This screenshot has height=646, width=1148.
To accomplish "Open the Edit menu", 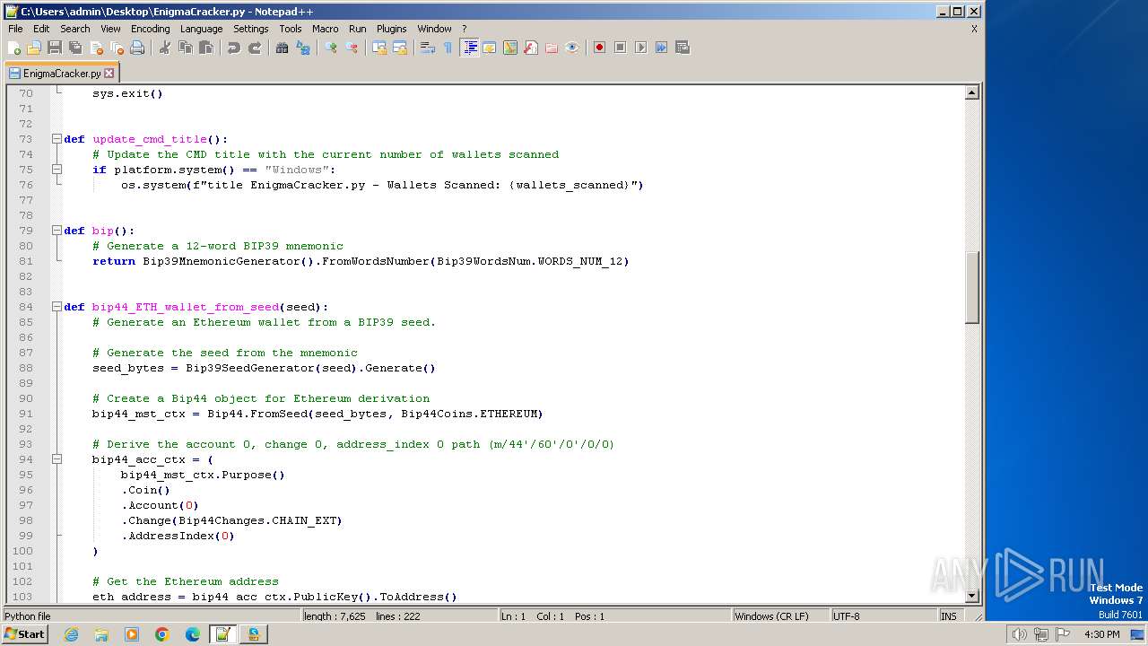I will click(x=41, y=29).
